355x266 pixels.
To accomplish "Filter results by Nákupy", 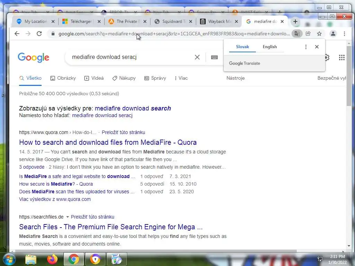I will (x=124, y=78).
